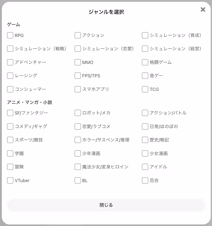Check SF/ファンタジー under アニメ・マンガ・小説
The image size is (212, 226).
click(10, 113)
